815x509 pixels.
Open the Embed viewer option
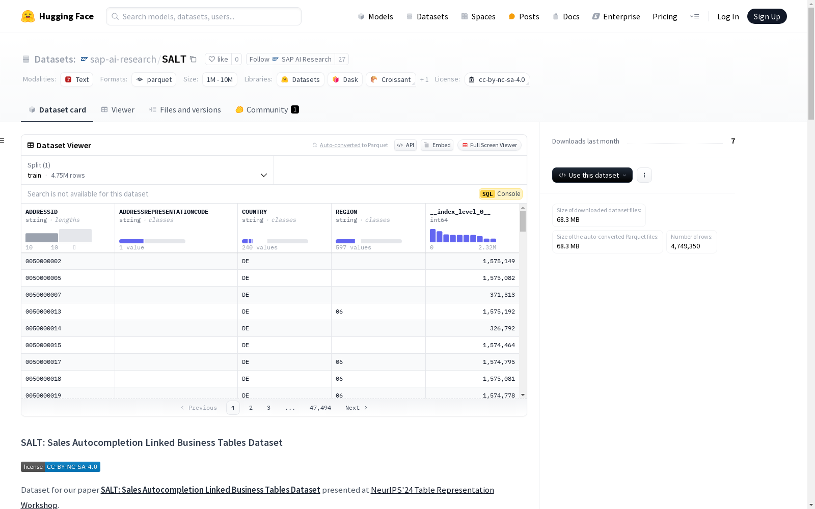pyautogui.click(x=437, y=145)
